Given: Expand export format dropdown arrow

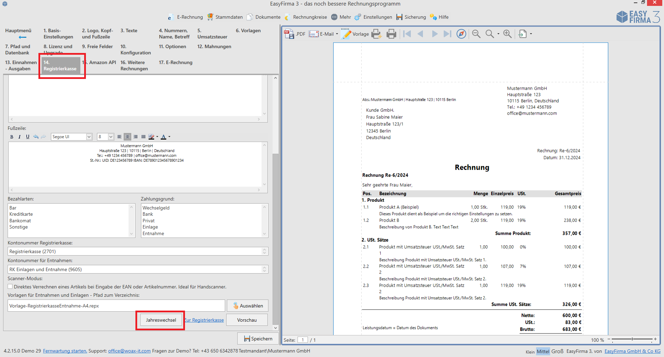Looking at the screenshot, I should [x=531, y=34].
